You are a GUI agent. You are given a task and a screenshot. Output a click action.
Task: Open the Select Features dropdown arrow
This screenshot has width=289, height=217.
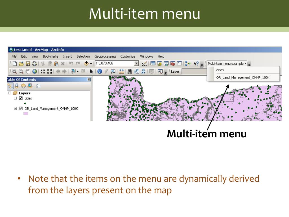(78, 71)
